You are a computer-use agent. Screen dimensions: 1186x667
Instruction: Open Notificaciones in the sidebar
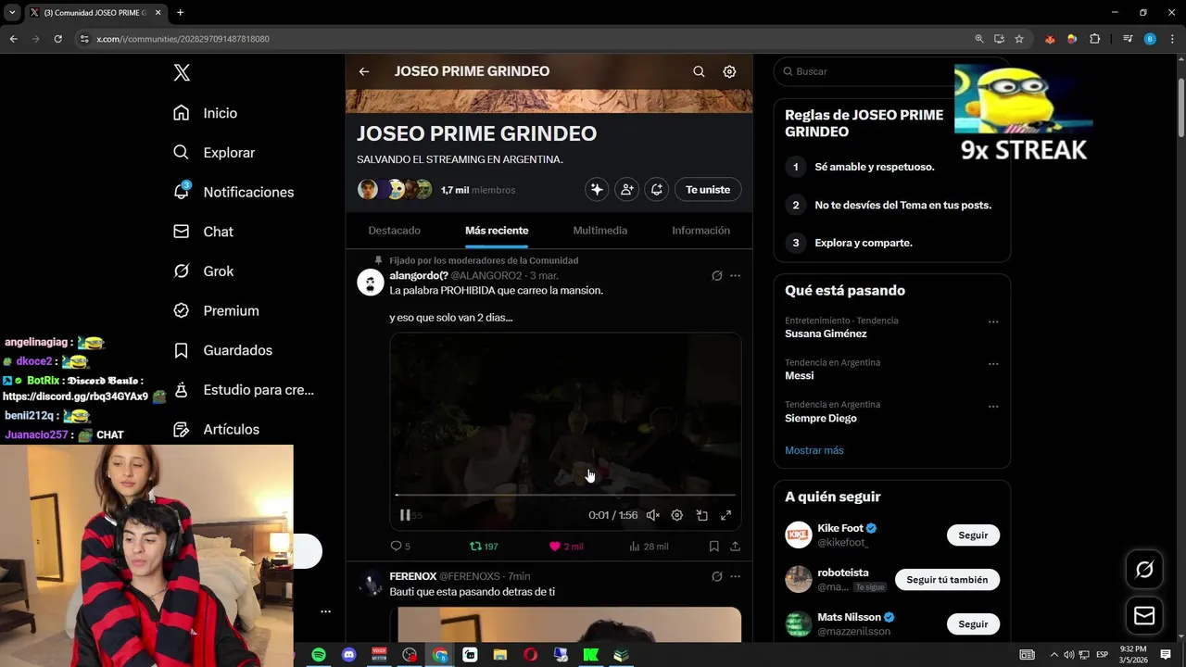pos(233,192)
